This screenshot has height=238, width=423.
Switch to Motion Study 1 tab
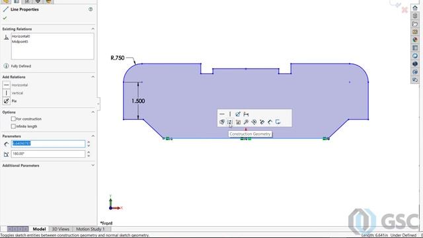pos(90,229)
